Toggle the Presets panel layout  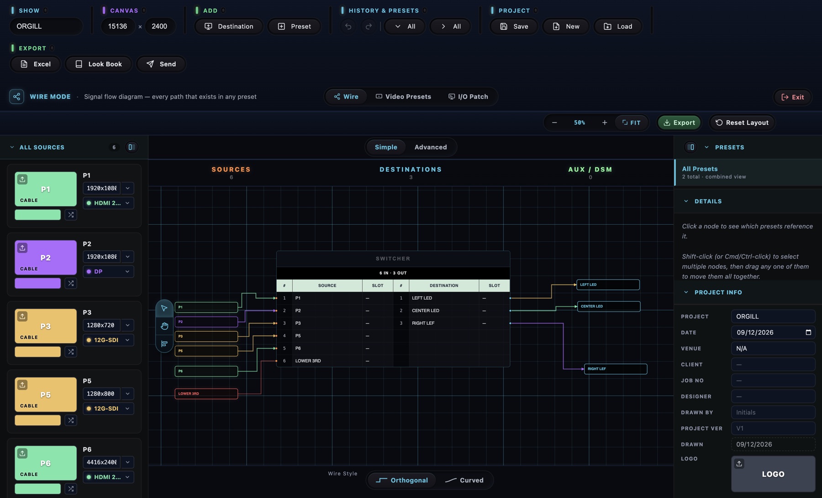click(x=690, y=147)
